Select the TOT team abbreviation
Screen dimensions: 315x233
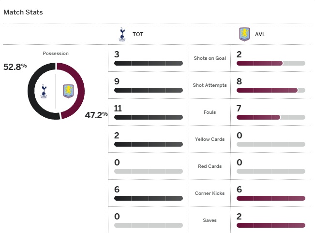138,35
